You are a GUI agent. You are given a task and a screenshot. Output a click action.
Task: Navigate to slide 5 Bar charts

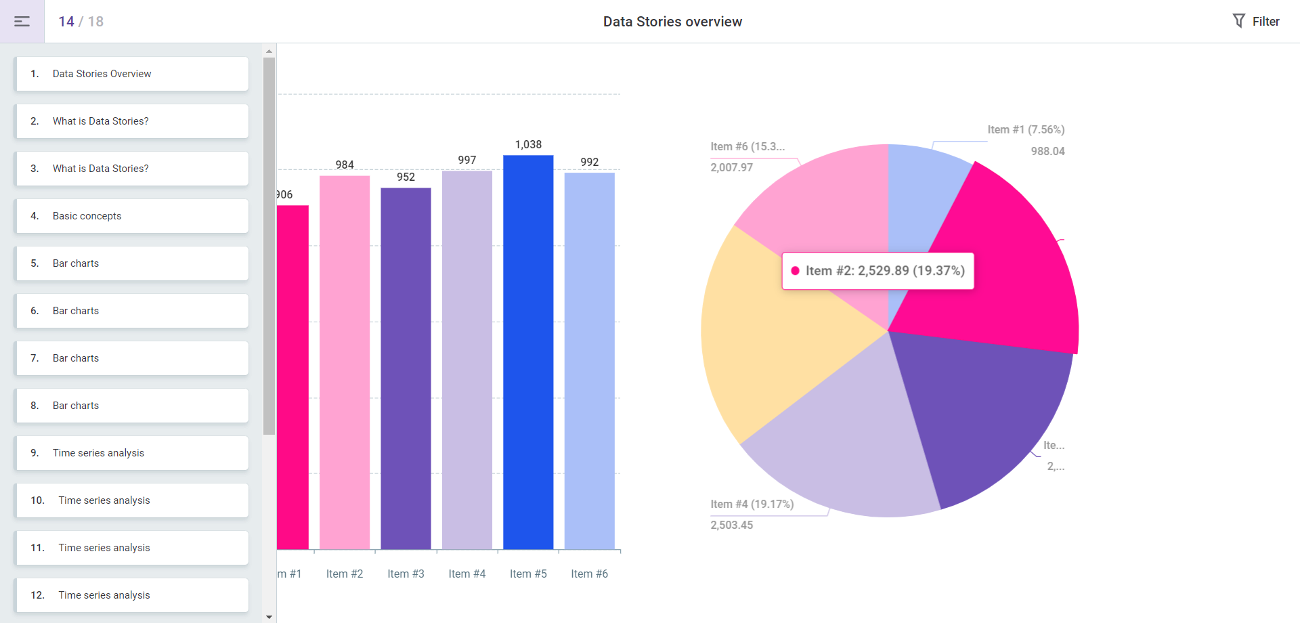pyautogui.click(x=131, y=263)
